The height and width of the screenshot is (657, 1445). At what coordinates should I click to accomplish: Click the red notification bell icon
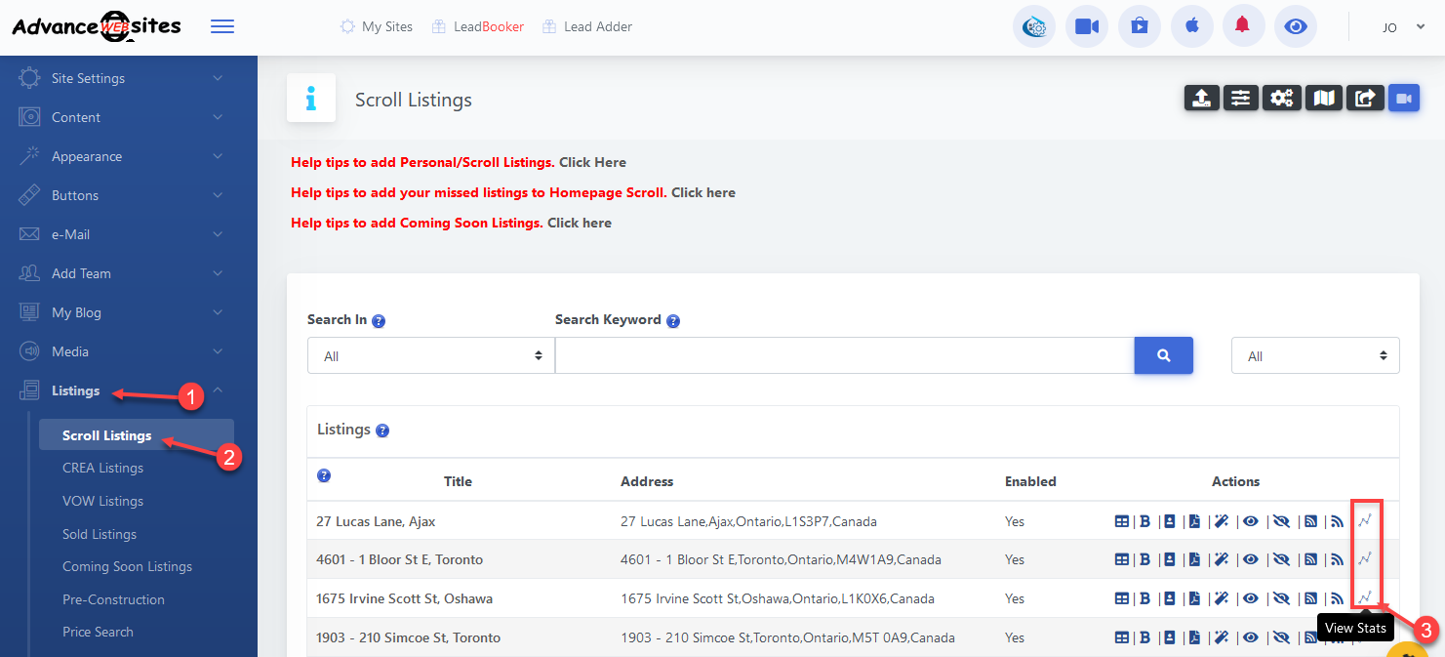coord(1241,26)
